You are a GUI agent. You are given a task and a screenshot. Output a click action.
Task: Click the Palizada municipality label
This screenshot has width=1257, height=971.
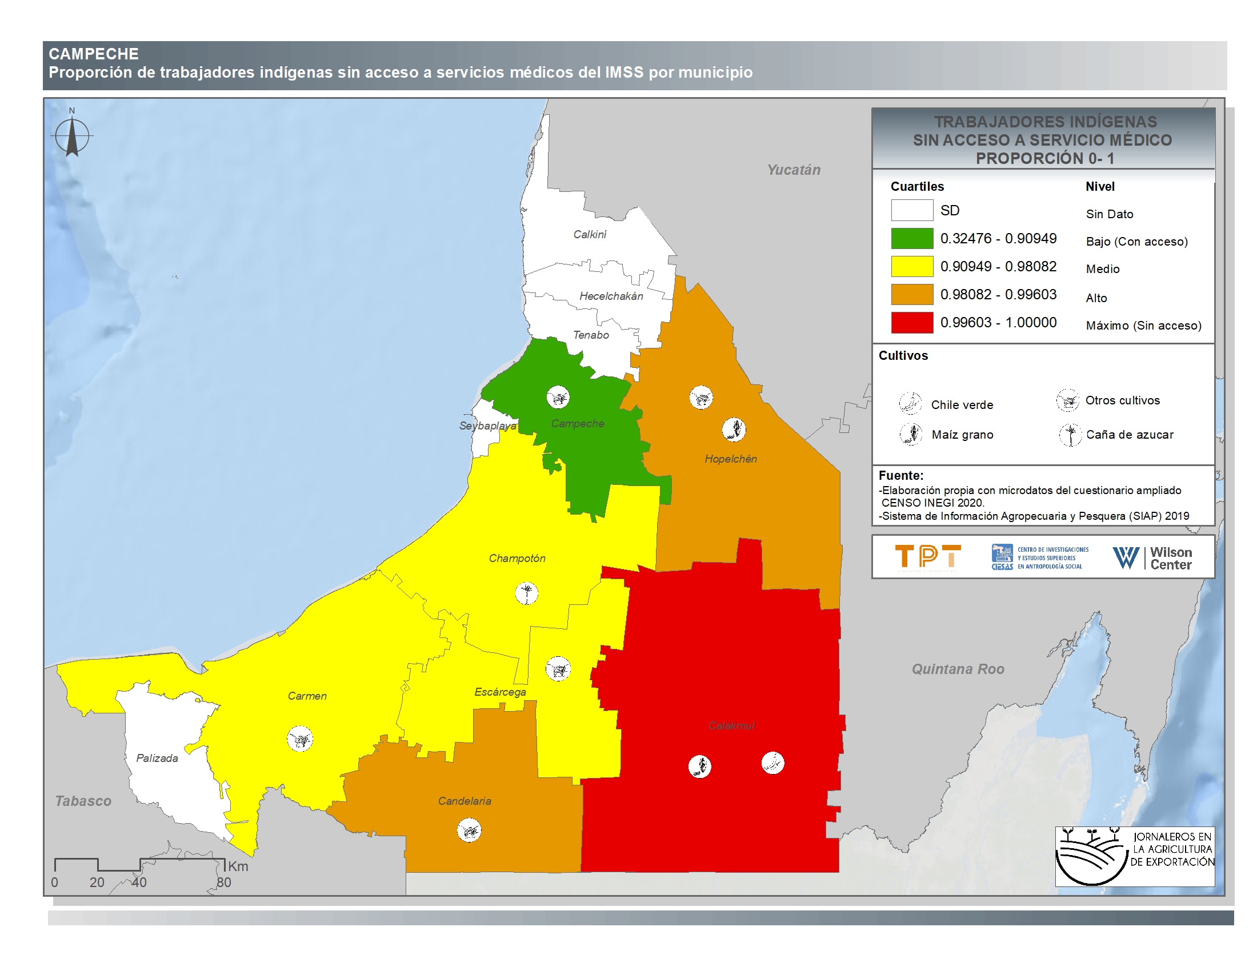pos(157,758)
